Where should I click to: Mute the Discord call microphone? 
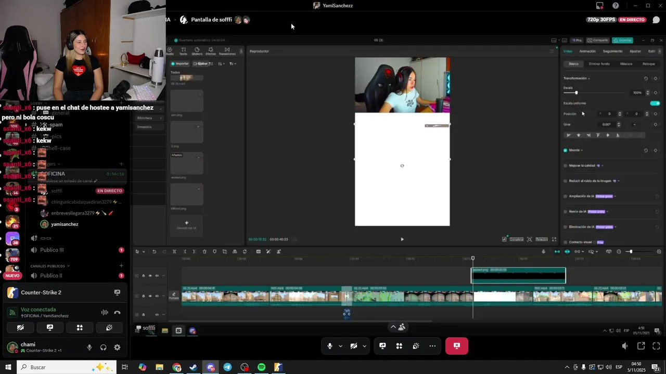329,346
